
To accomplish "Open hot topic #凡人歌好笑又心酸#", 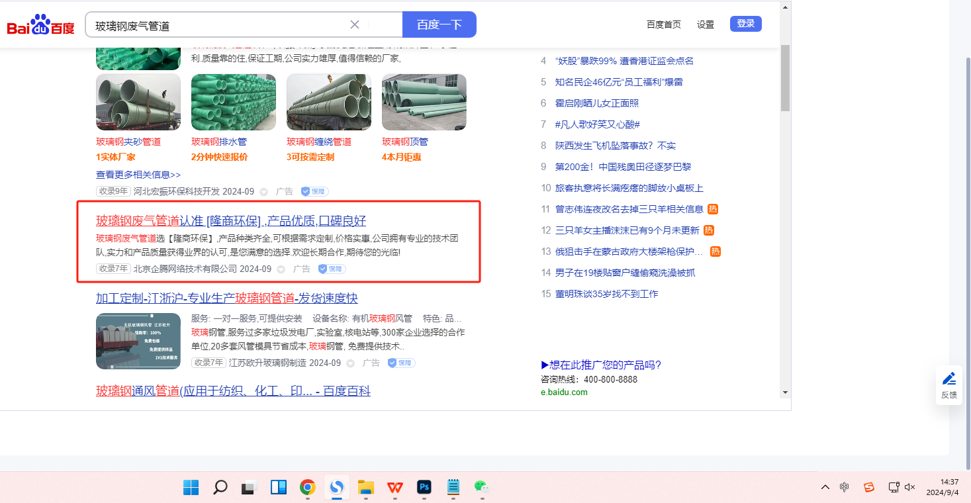I will pos(598,124).
